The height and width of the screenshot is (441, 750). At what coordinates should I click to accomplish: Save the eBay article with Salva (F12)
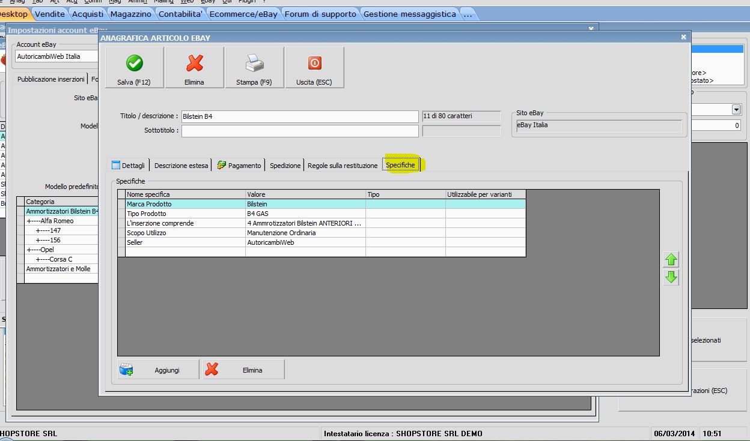click(x=134, y=68)
